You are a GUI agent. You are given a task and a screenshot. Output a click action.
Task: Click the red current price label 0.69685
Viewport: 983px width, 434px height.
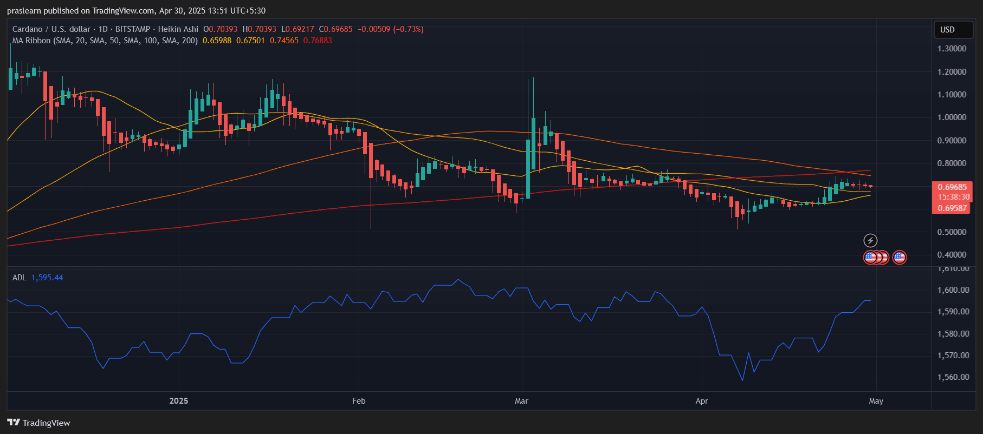pos(952,187)
